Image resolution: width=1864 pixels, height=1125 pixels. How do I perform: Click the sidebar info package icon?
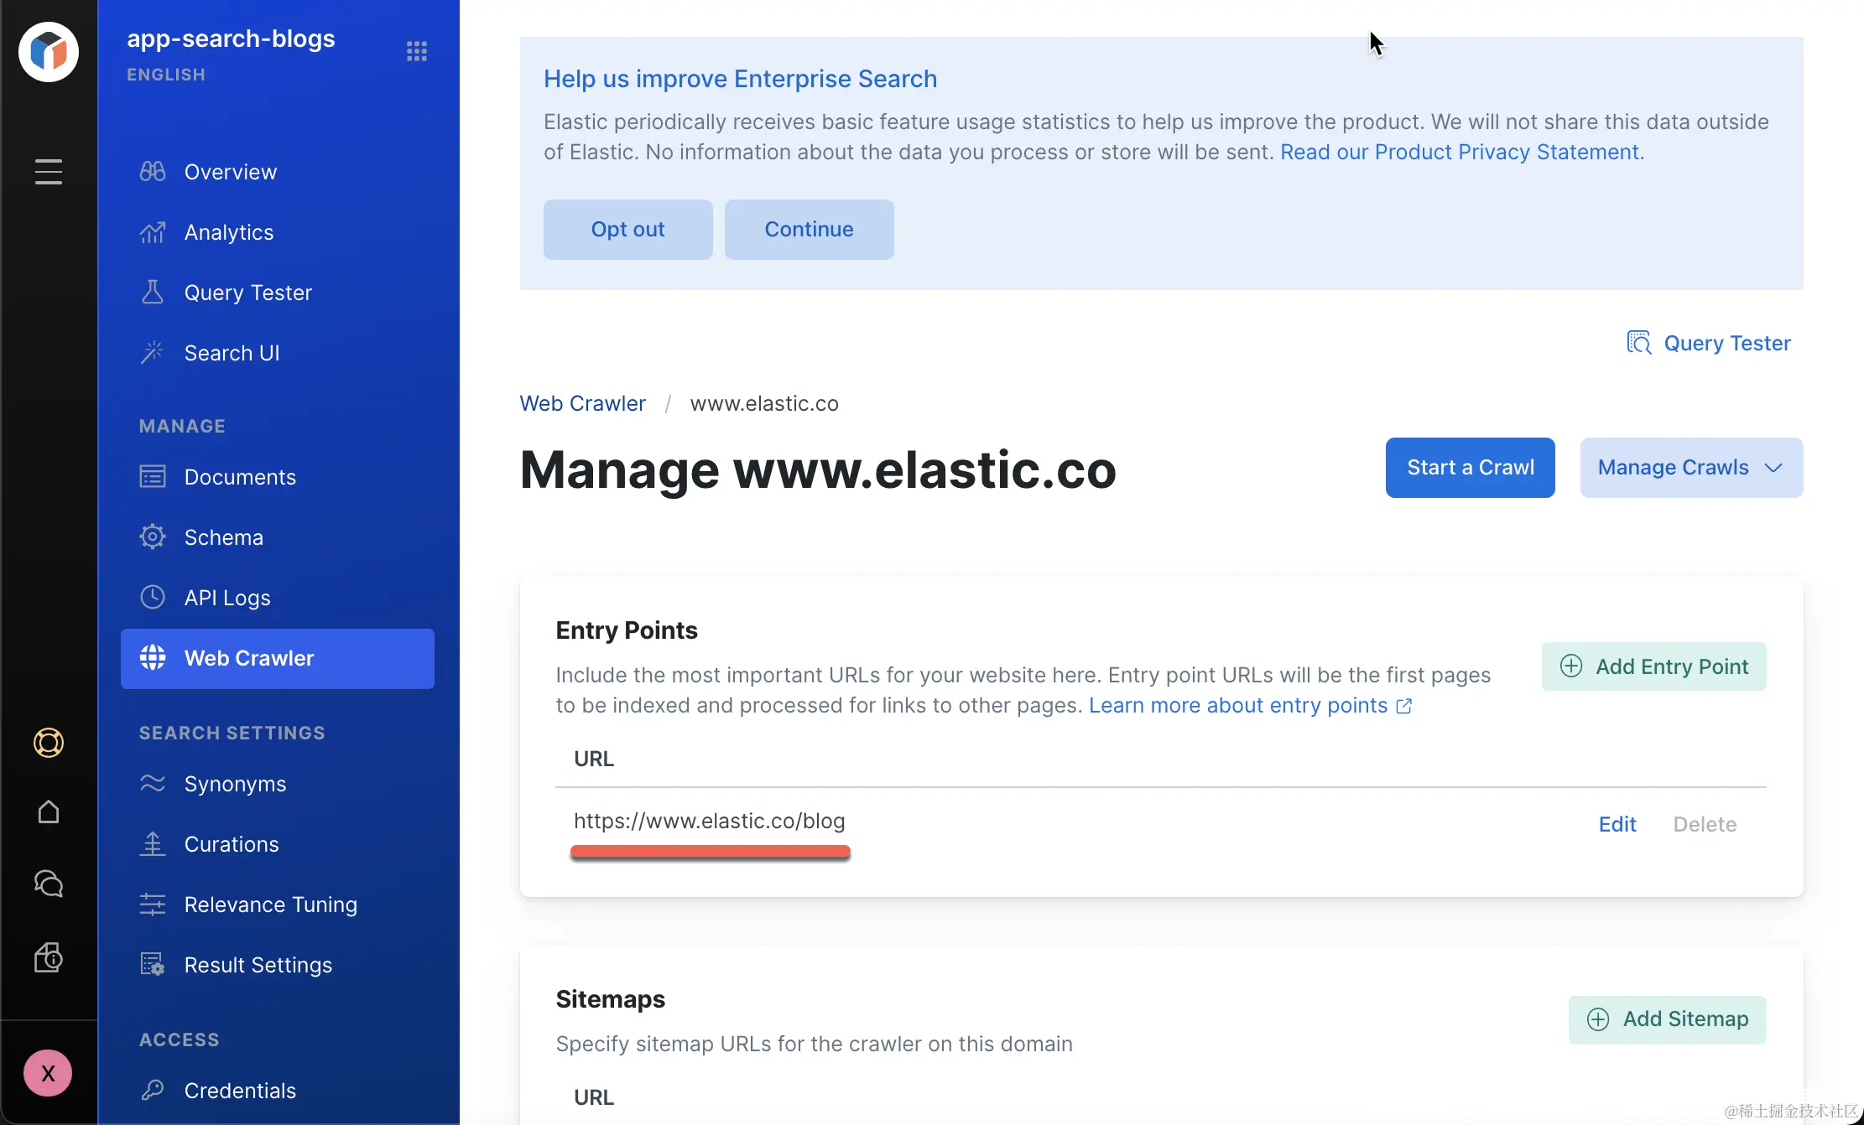pyautogui.click(x=49, y=957)
